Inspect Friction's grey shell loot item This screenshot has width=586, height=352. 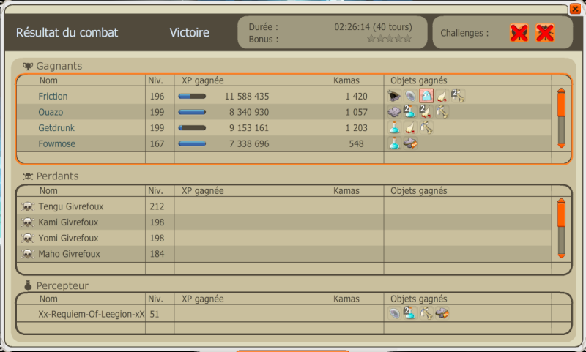(410, 96)
